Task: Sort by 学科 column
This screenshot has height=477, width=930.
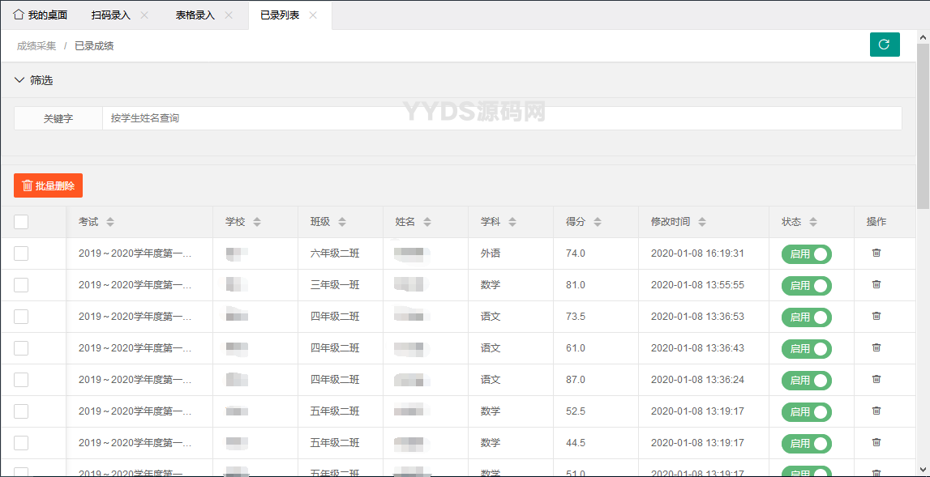Action: [x=512, y=222]
